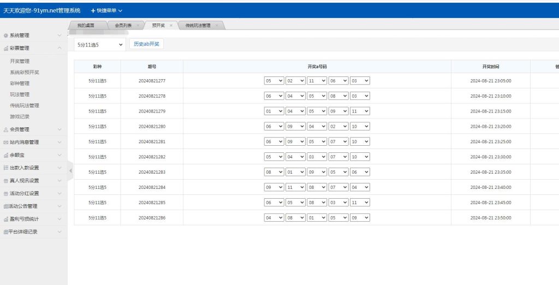The height and width of the screenshot is (285, 559).
Task: Click issue number 20240821283
Action: click(x=152, y=173)
